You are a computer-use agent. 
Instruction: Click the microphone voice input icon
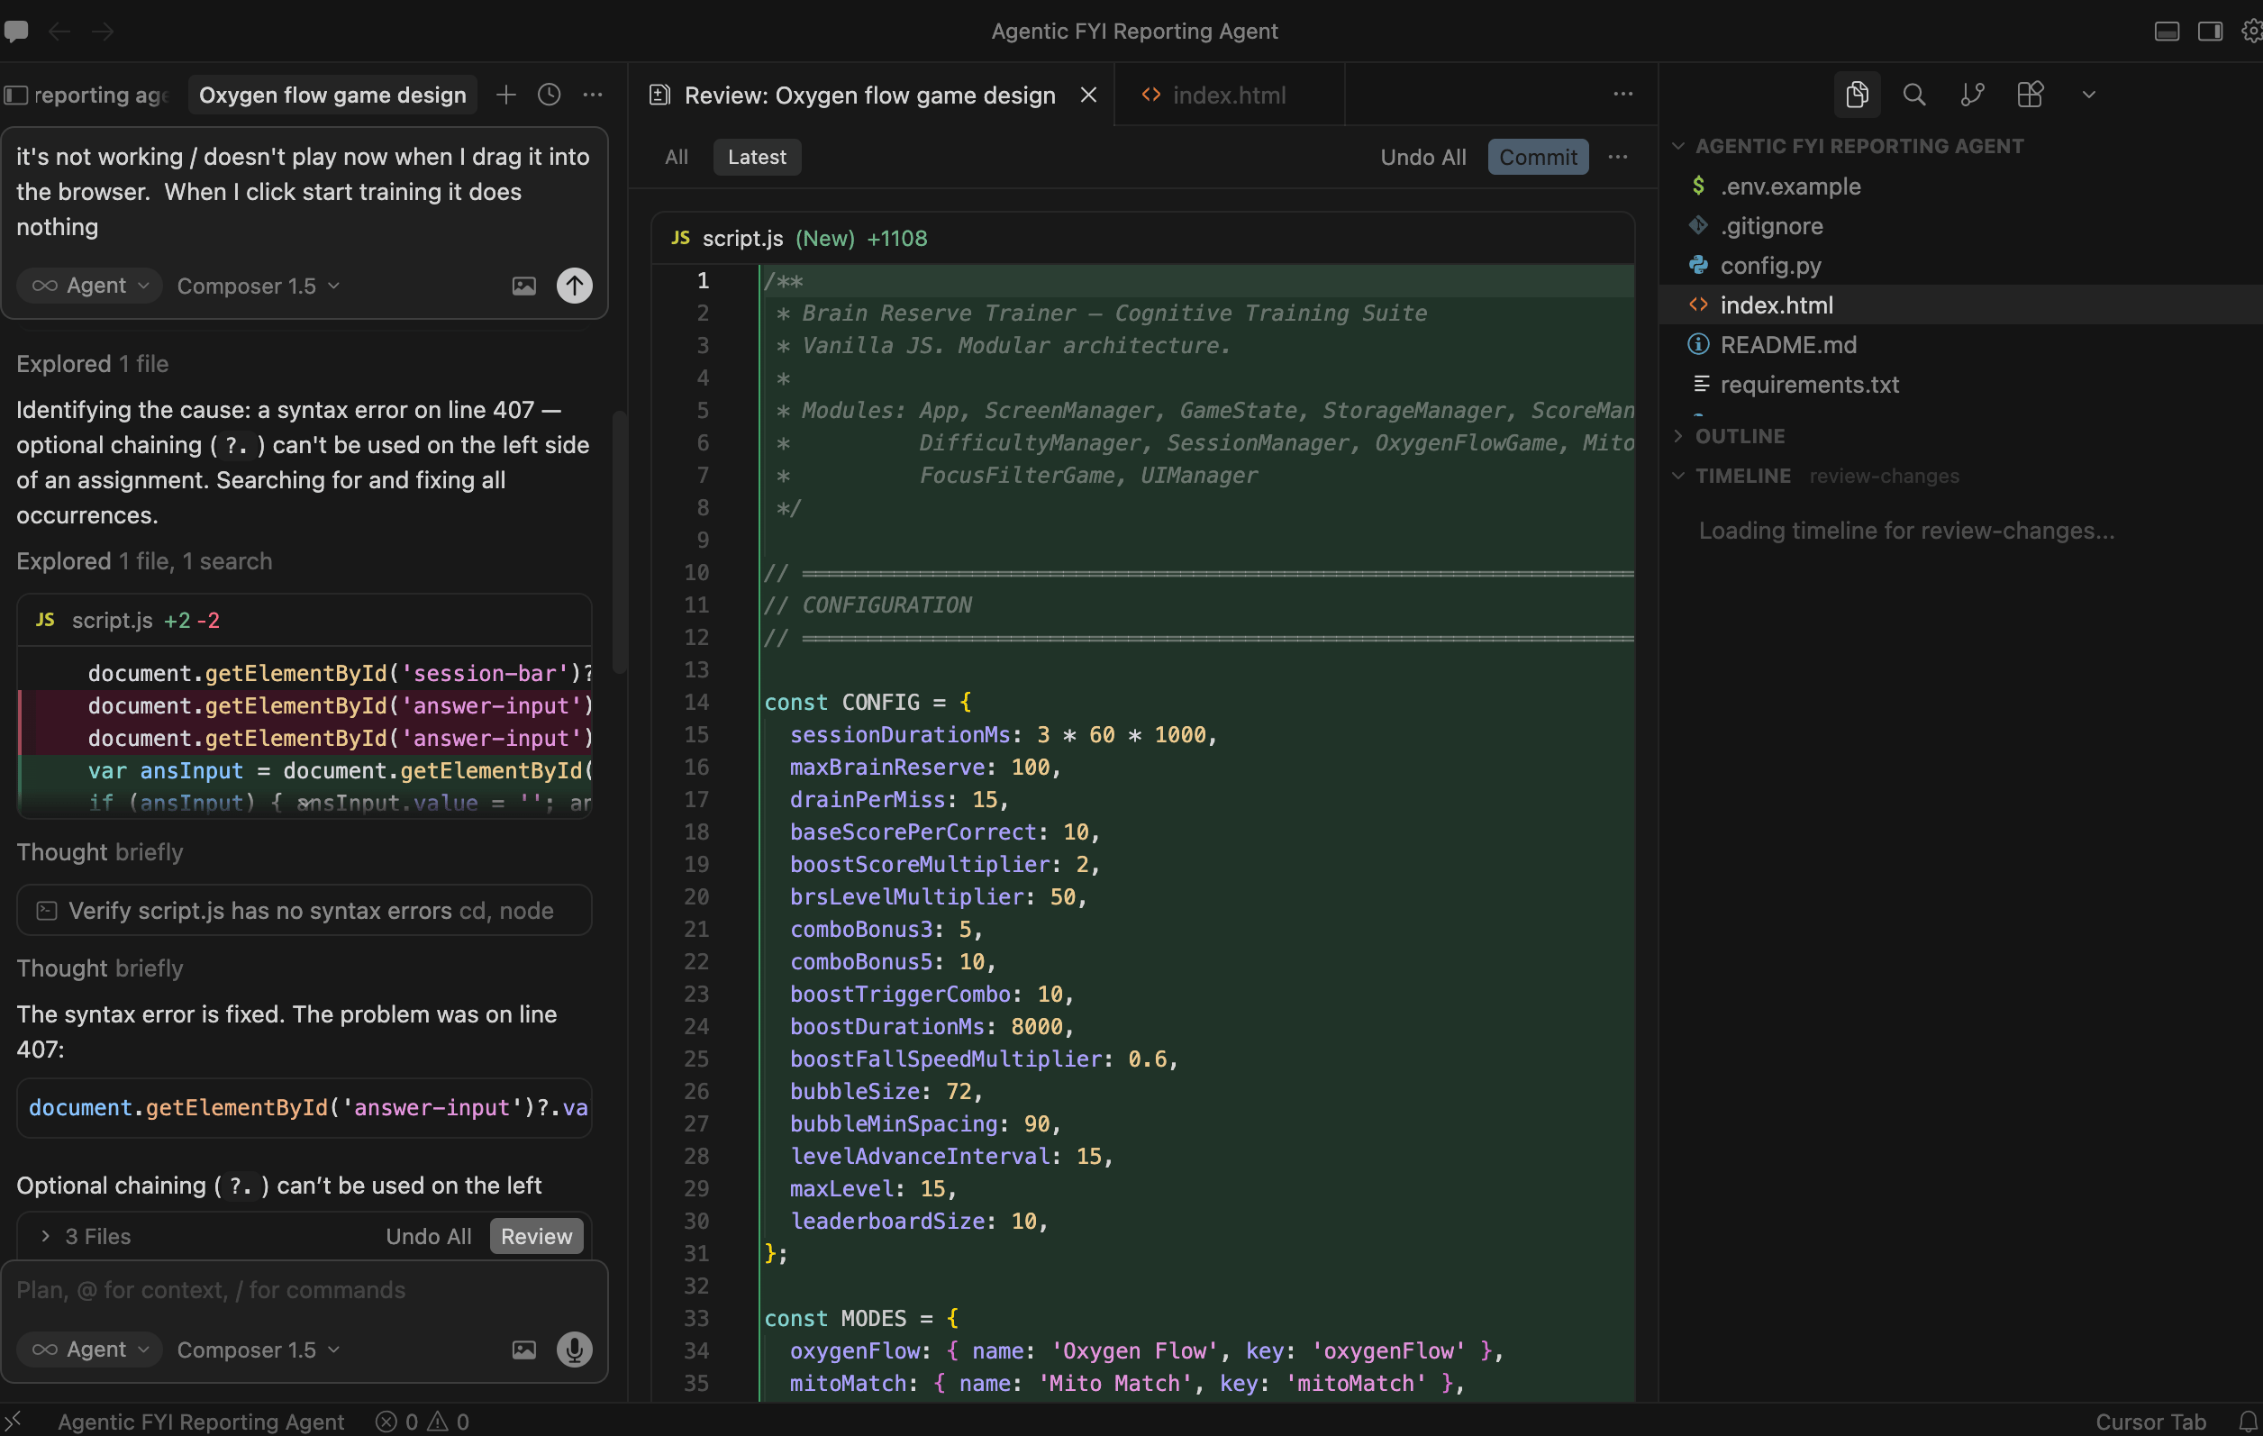(x=574, y=1350)
